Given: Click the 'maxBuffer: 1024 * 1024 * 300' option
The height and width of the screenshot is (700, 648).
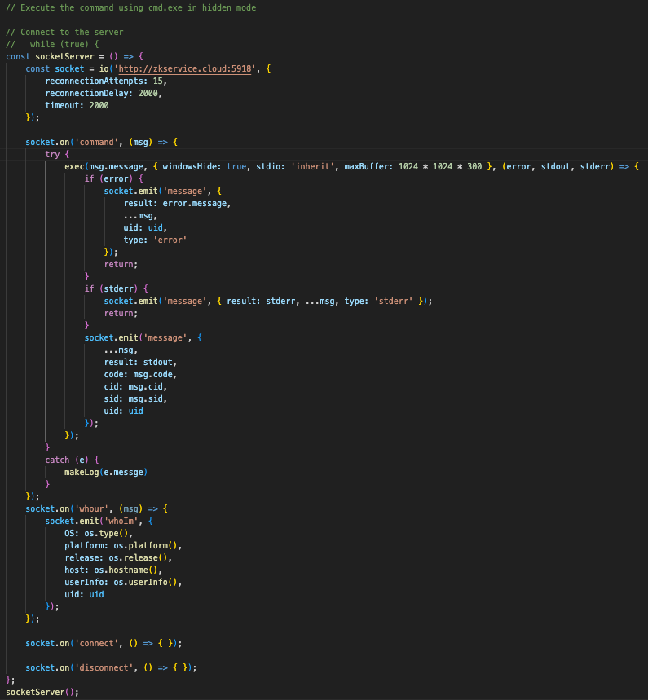Looking at the screenshot, I should point(413,166).
